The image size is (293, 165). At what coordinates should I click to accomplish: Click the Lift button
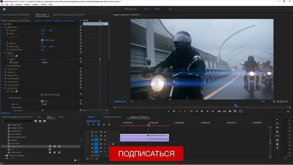[219, 111]
